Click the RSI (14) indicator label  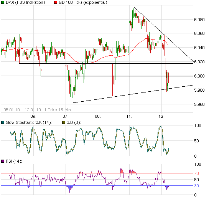(14, 161)
